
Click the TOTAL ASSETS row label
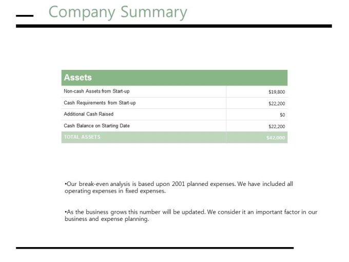click(x=82, y=137)
